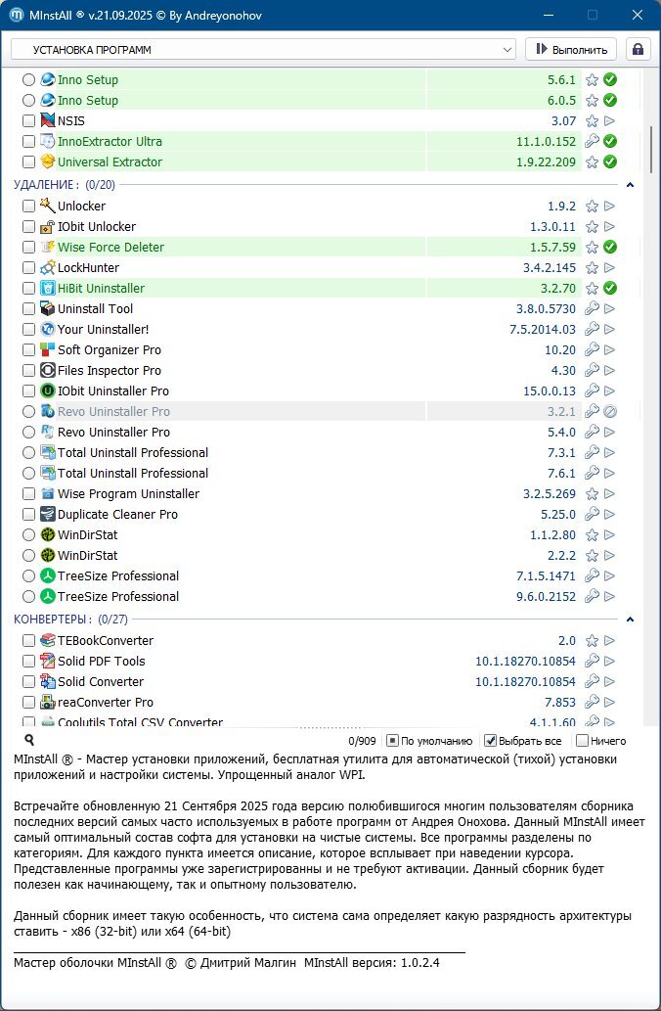Viewport: 661px width, 1011px height.
Task: Collapse the КОНВЕРТЕРЫ category
Action: point(630,620)
